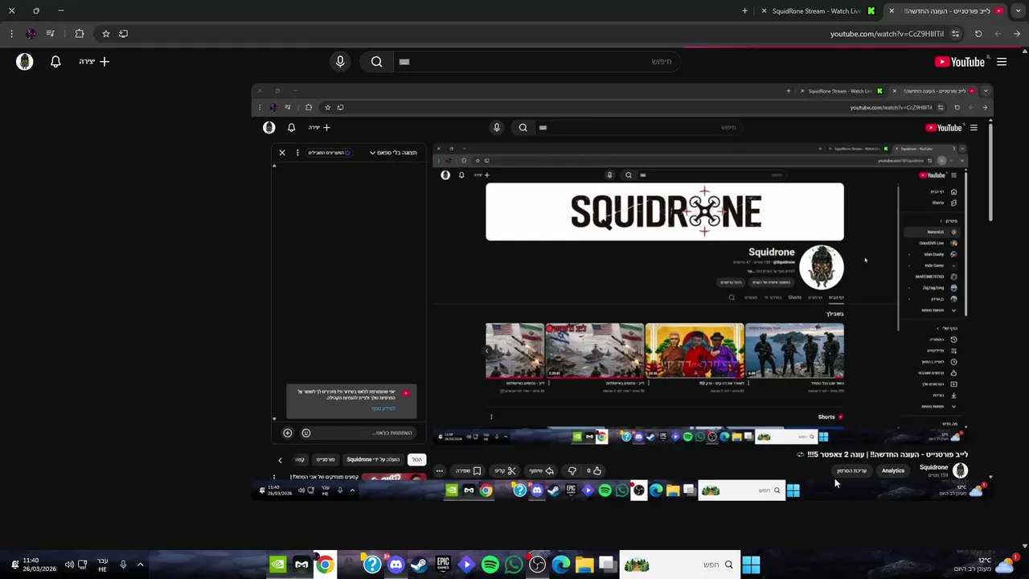Open Steam from the taskbar
Image resolution: width=1029 pixels, height=579 pixels.
(419, 565)
